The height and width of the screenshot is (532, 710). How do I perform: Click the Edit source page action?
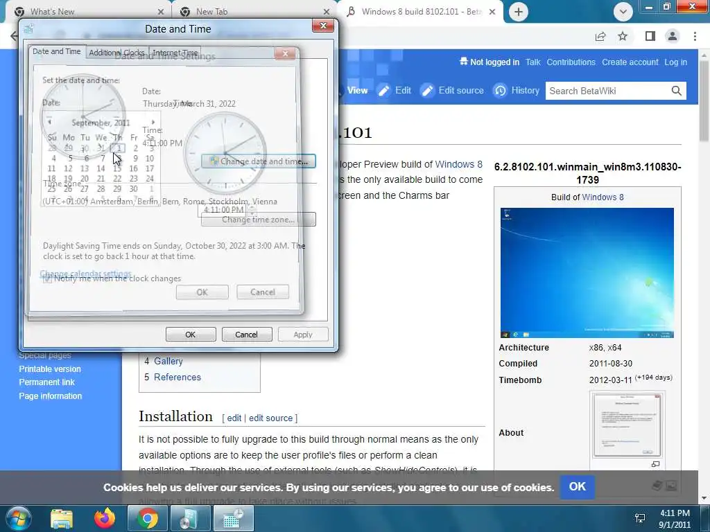coord(452,91)
